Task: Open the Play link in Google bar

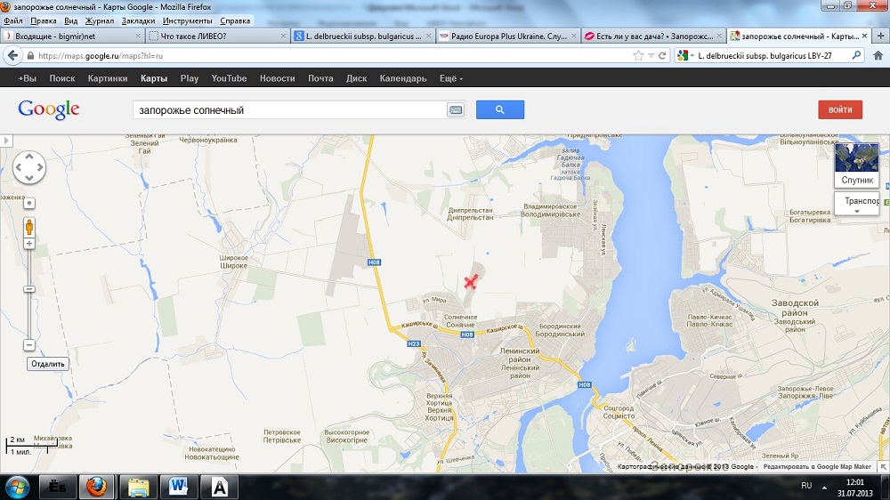Action: [190, 78]
